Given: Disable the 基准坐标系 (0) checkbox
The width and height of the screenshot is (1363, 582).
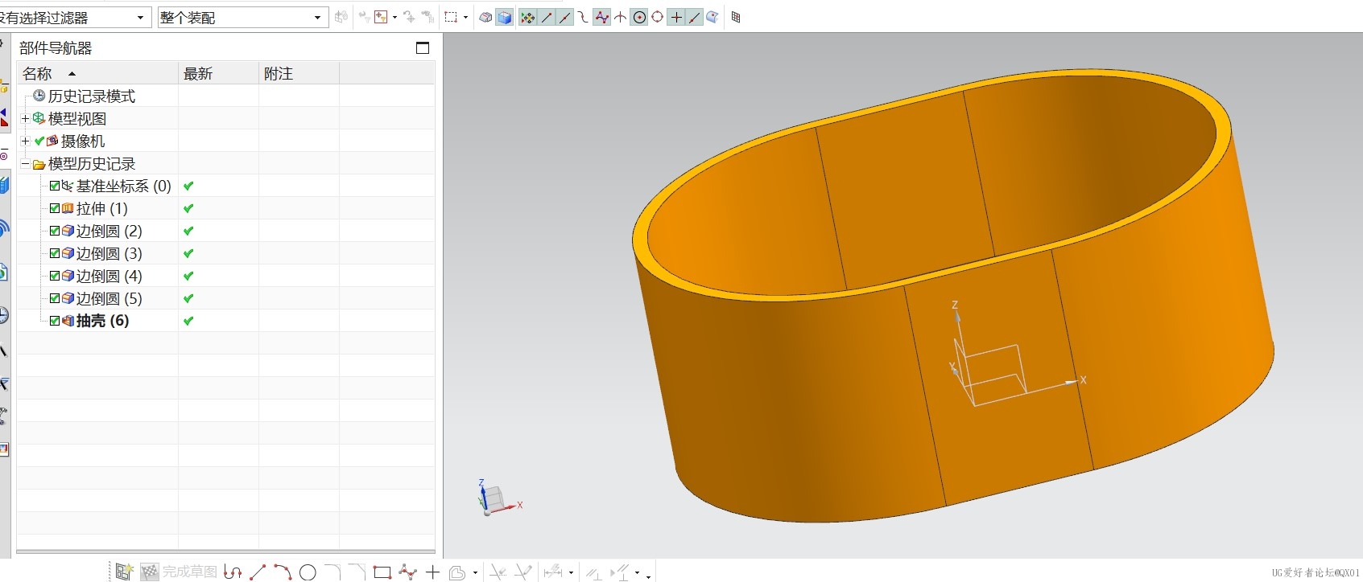Looking at the screenshot, I should click(55, 186).
